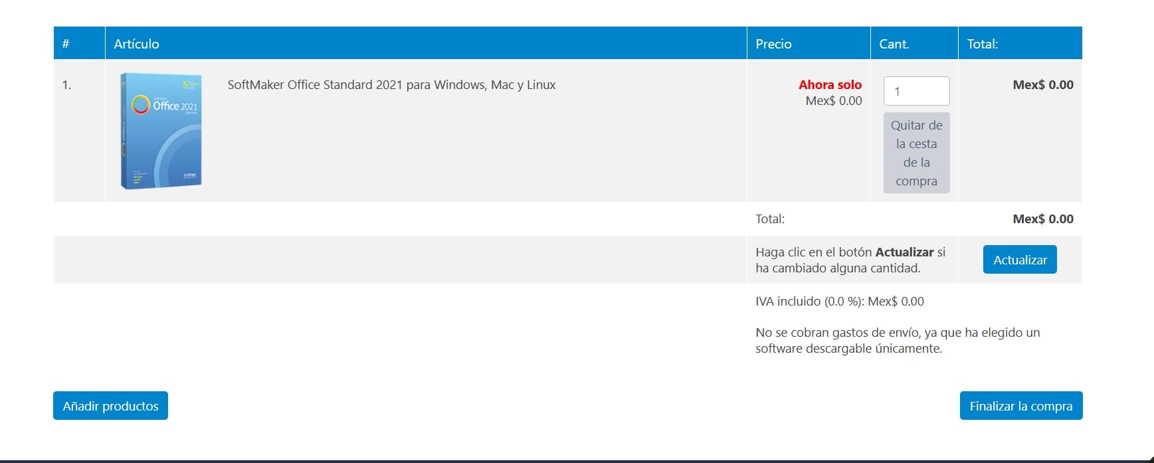The width and height of the screenshot is (1154, 463).
Task: Click the SoftMaker Office 2021 product box image
Action: click(161, 131)
